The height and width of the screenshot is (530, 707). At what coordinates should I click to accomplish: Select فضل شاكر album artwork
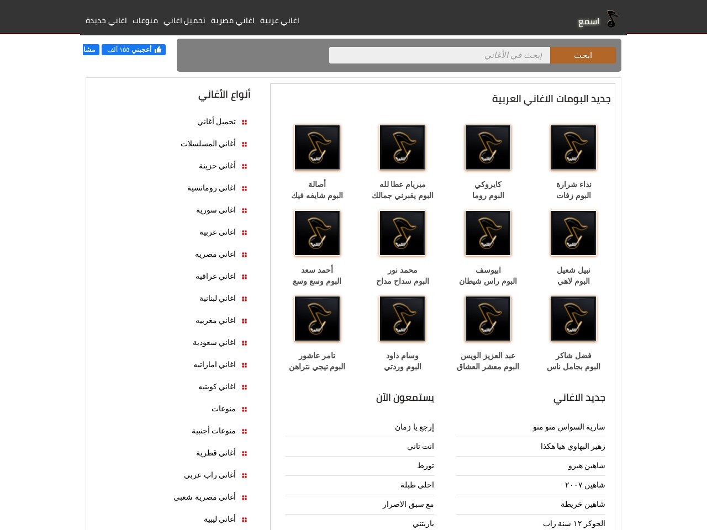(573, 319)
